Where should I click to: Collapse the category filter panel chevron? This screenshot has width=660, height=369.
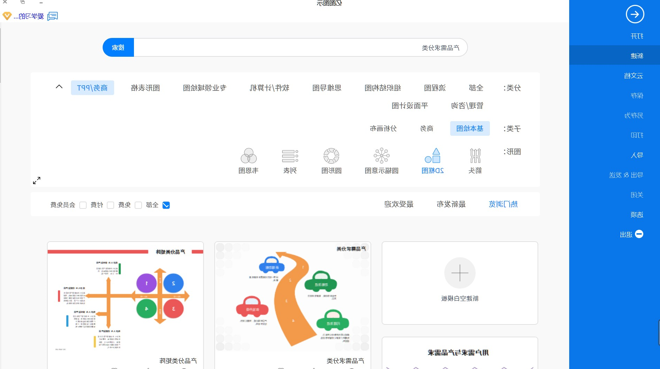(x=59, y=87)
